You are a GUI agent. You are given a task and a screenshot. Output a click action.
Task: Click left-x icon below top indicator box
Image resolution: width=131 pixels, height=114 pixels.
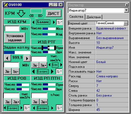[31, 16]
